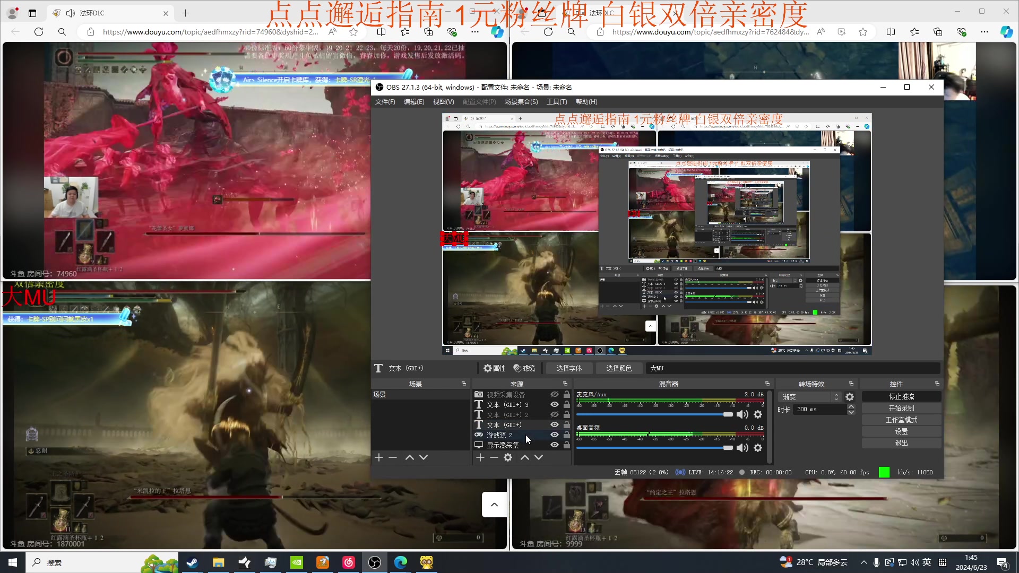Image resolution: width=1019 pixels, height=573 pixels.
Task: Open the 文件(F) menu
Action: click(385, 102)
